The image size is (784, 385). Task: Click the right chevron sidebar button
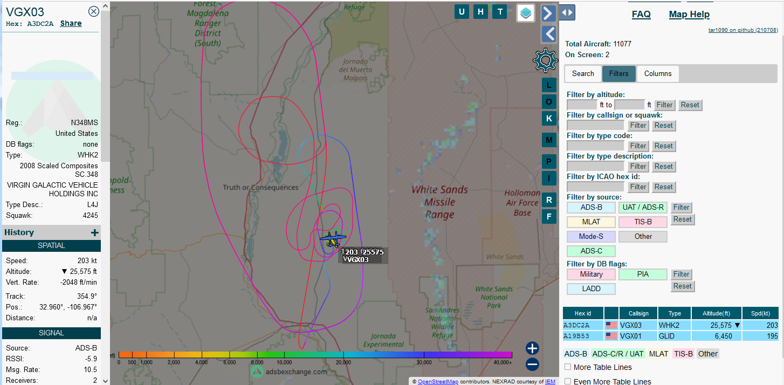[x=549, y=13]
